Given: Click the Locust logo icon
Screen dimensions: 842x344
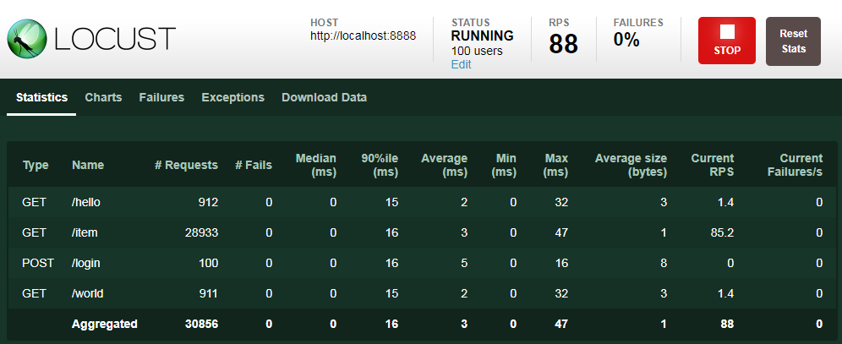Looking at the screenshot, I should 27,39.
